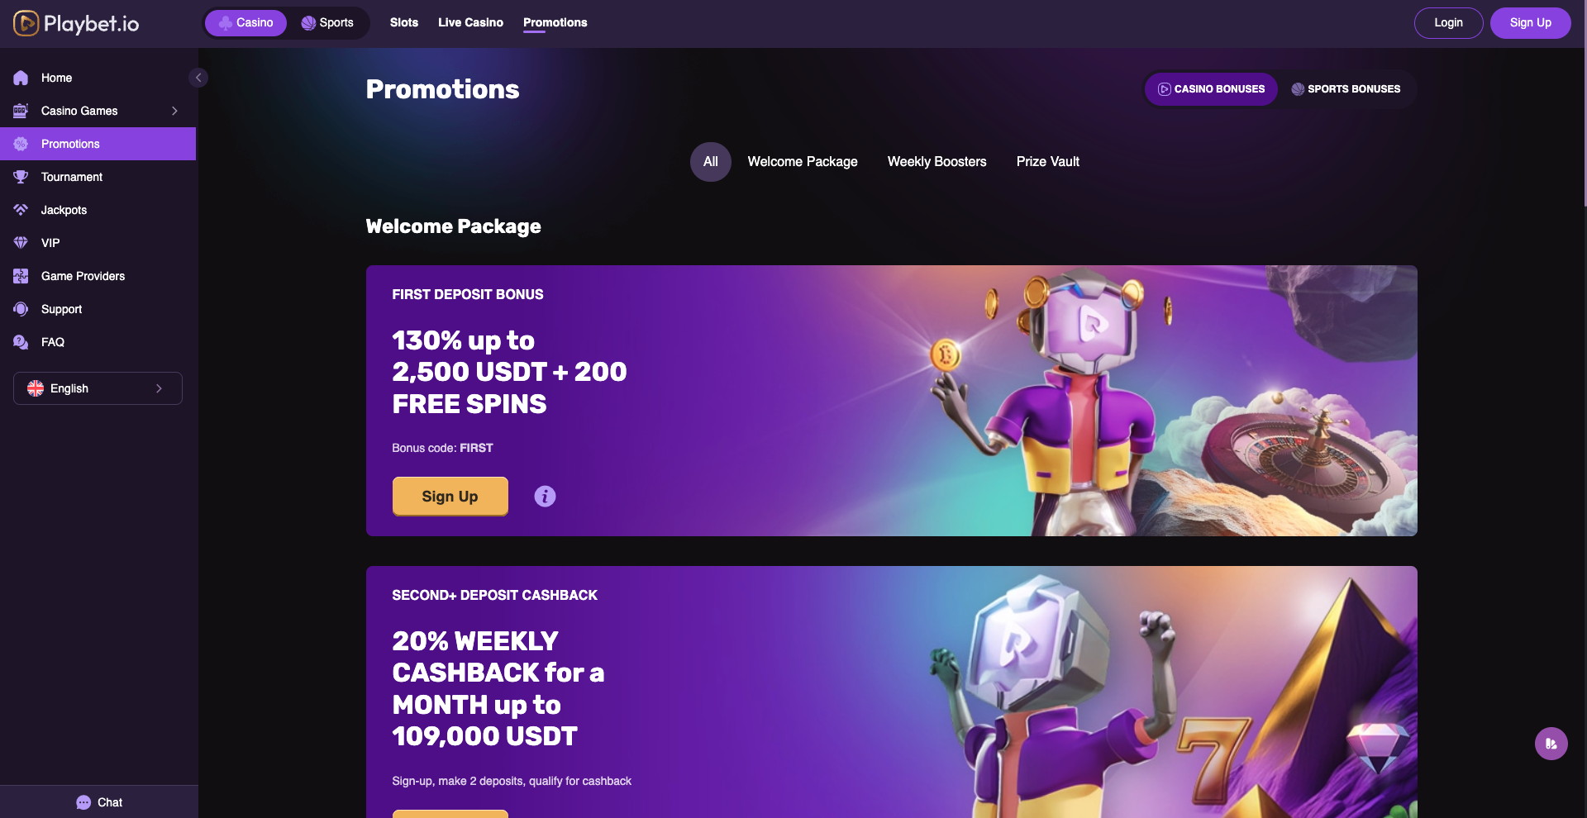Click the yellow Sign Up button
The width and height of the screenshot is (1587, 818).
pyautogui.click(x=450, y=496)
